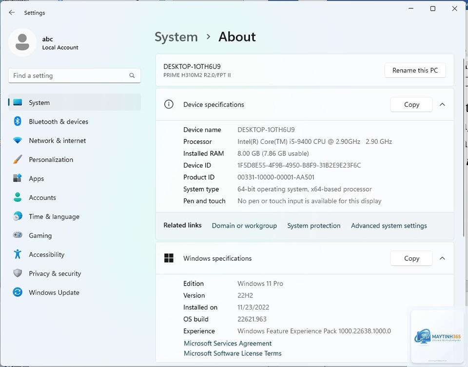The image size is (468, 367).
Task: Click the search magnifier icon
Action: [132, 76]
